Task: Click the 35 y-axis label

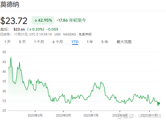Action: [x=4, y=81]
